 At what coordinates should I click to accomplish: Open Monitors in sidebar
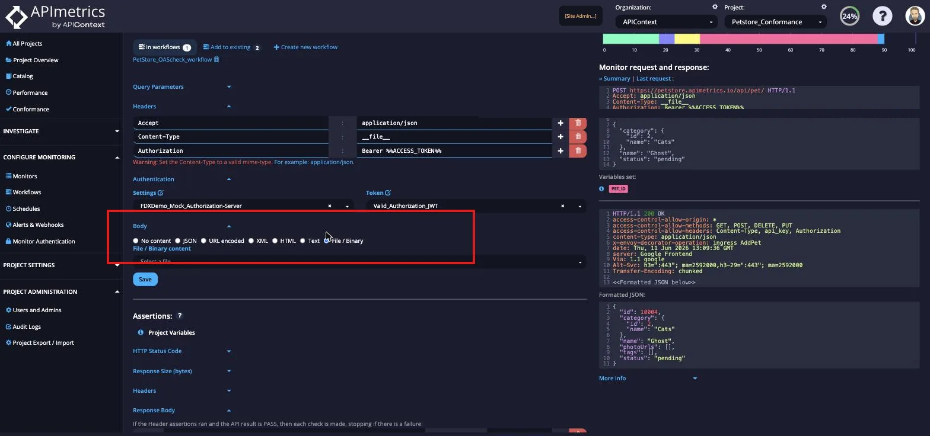pyautogui.click(x=21, y=177)
